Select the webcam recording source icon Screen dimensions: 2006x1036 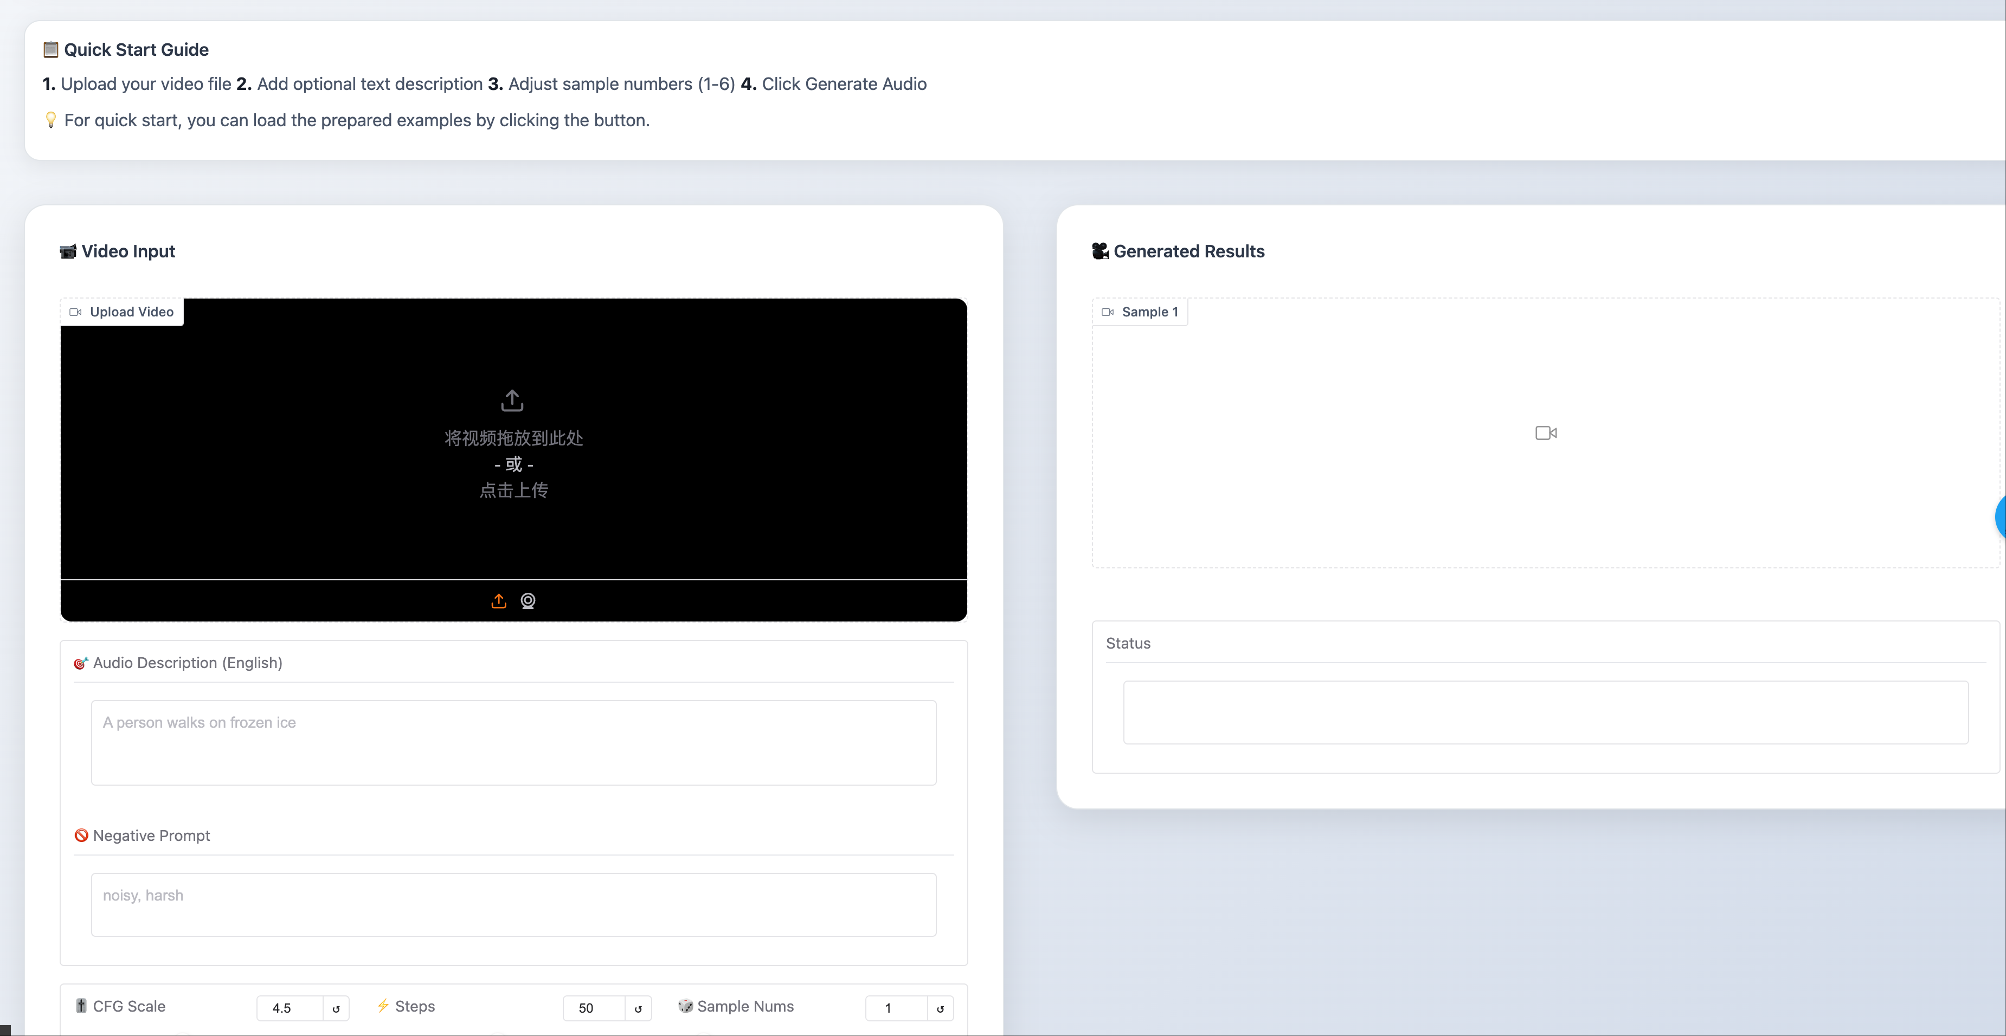click(527, 600)
